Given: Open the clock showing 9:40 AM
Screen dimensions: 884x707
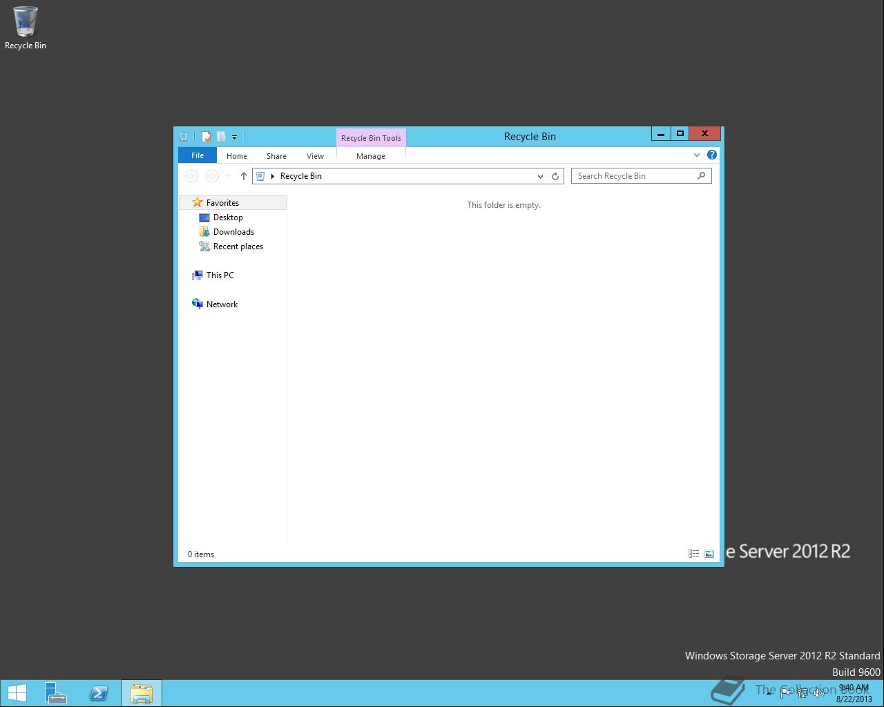Looking at the screenshot, I should pos(854,693).
